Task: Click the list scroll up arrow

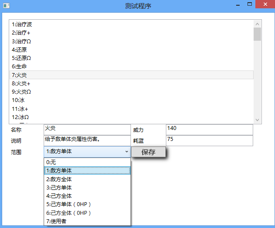Action: (x=257, y=24)
